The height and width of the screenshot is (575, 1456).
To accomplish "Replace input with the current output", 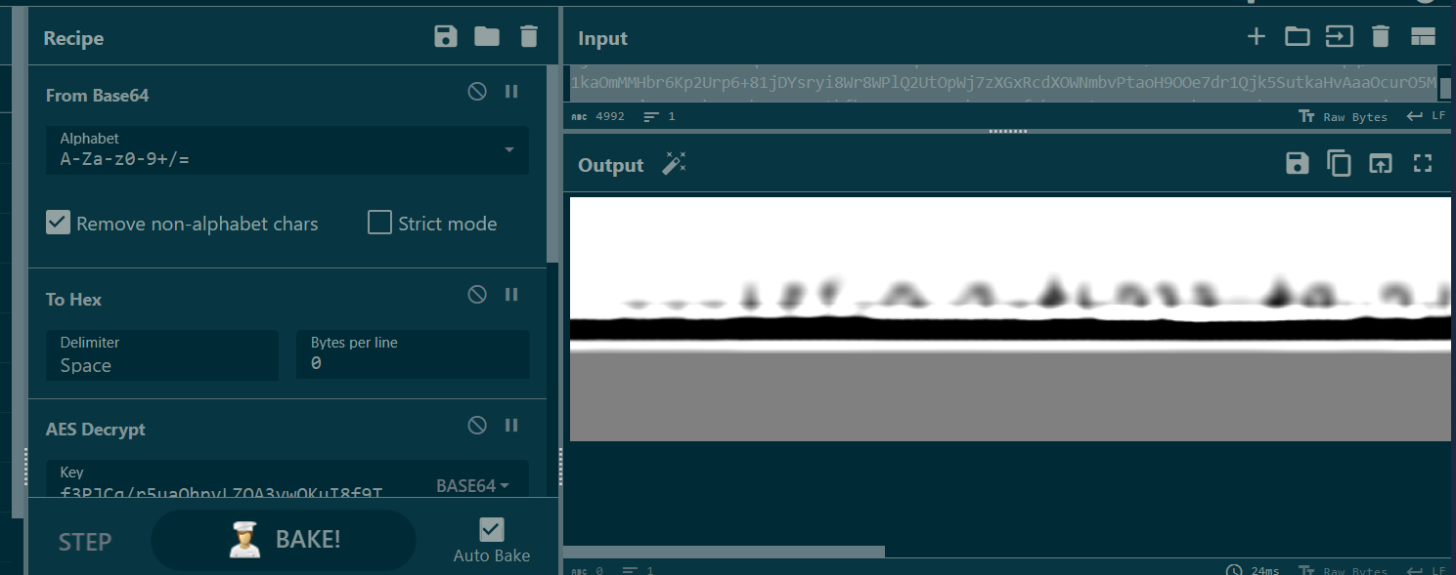I will 1380,164.
